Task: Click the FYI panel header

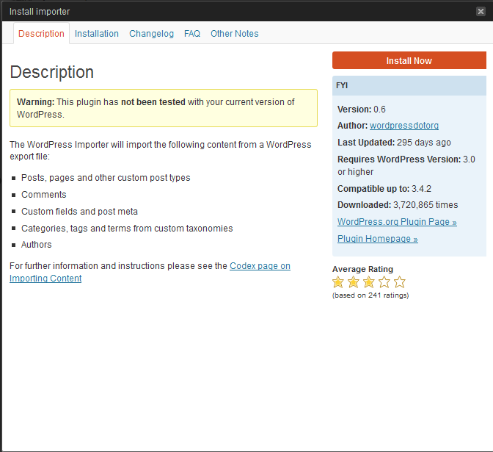Action: coord(409,85)
